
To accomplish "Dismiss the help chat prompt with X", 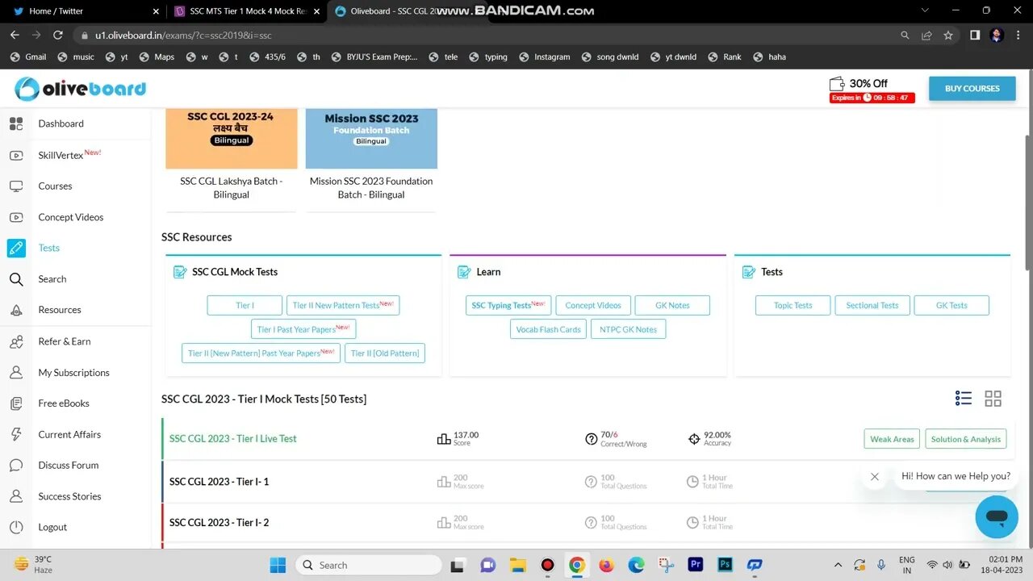I will point(874,476).
